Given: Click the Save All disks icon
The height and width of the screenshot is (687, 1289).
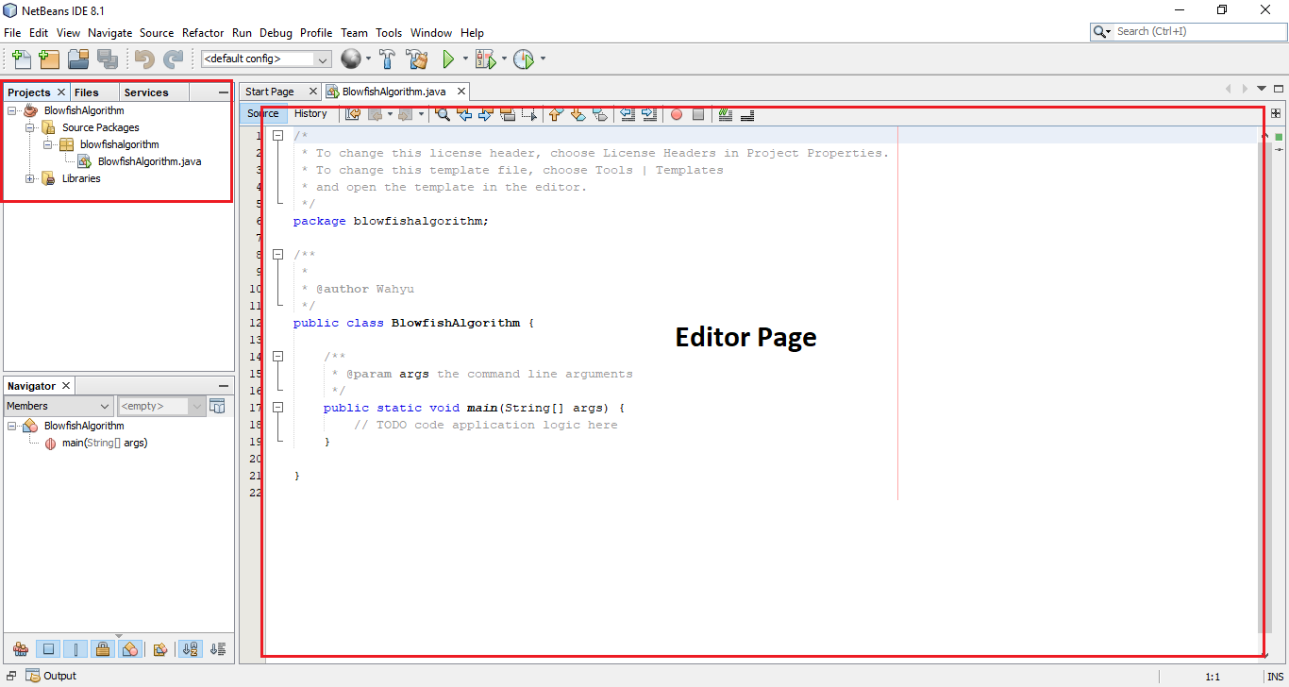Looking at the screenshot, I should click(x=108, y=59).
